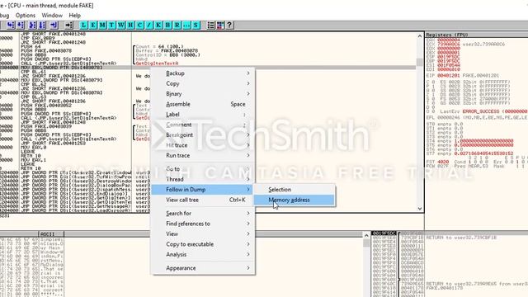This screenshot has height=297, width=528.
Task: Click the Debugging options list icon
Action: (x=211, y=25)
